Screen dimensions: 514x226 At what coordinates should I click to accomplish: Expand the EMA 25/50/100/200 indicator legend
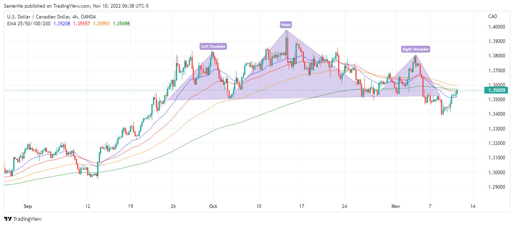29,23
